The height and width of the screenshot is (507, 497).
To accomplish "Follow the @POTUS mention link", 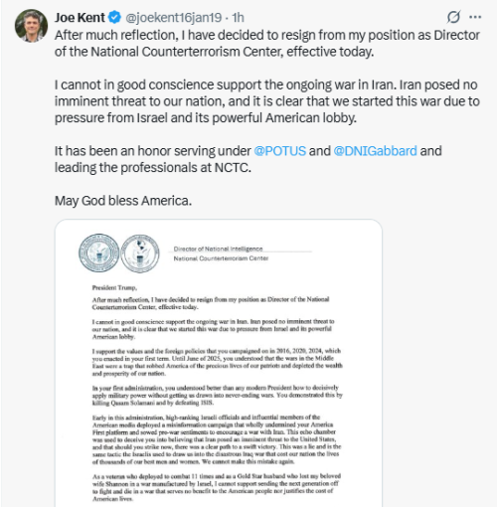I will pyautogui.click(x=280, y=151).
